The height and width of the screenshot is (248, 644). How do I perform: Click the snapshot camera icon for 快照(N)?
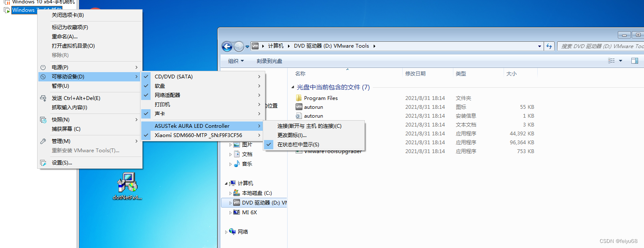point(44,119)
